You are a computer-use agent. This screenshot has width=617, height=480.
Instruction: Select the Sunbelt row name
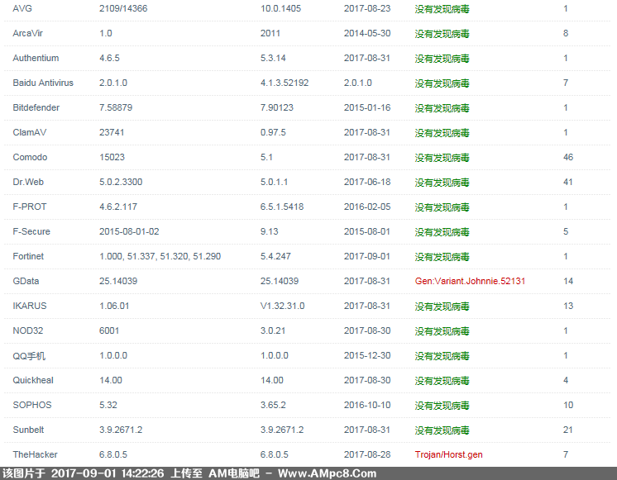click(x=28, y=430)
